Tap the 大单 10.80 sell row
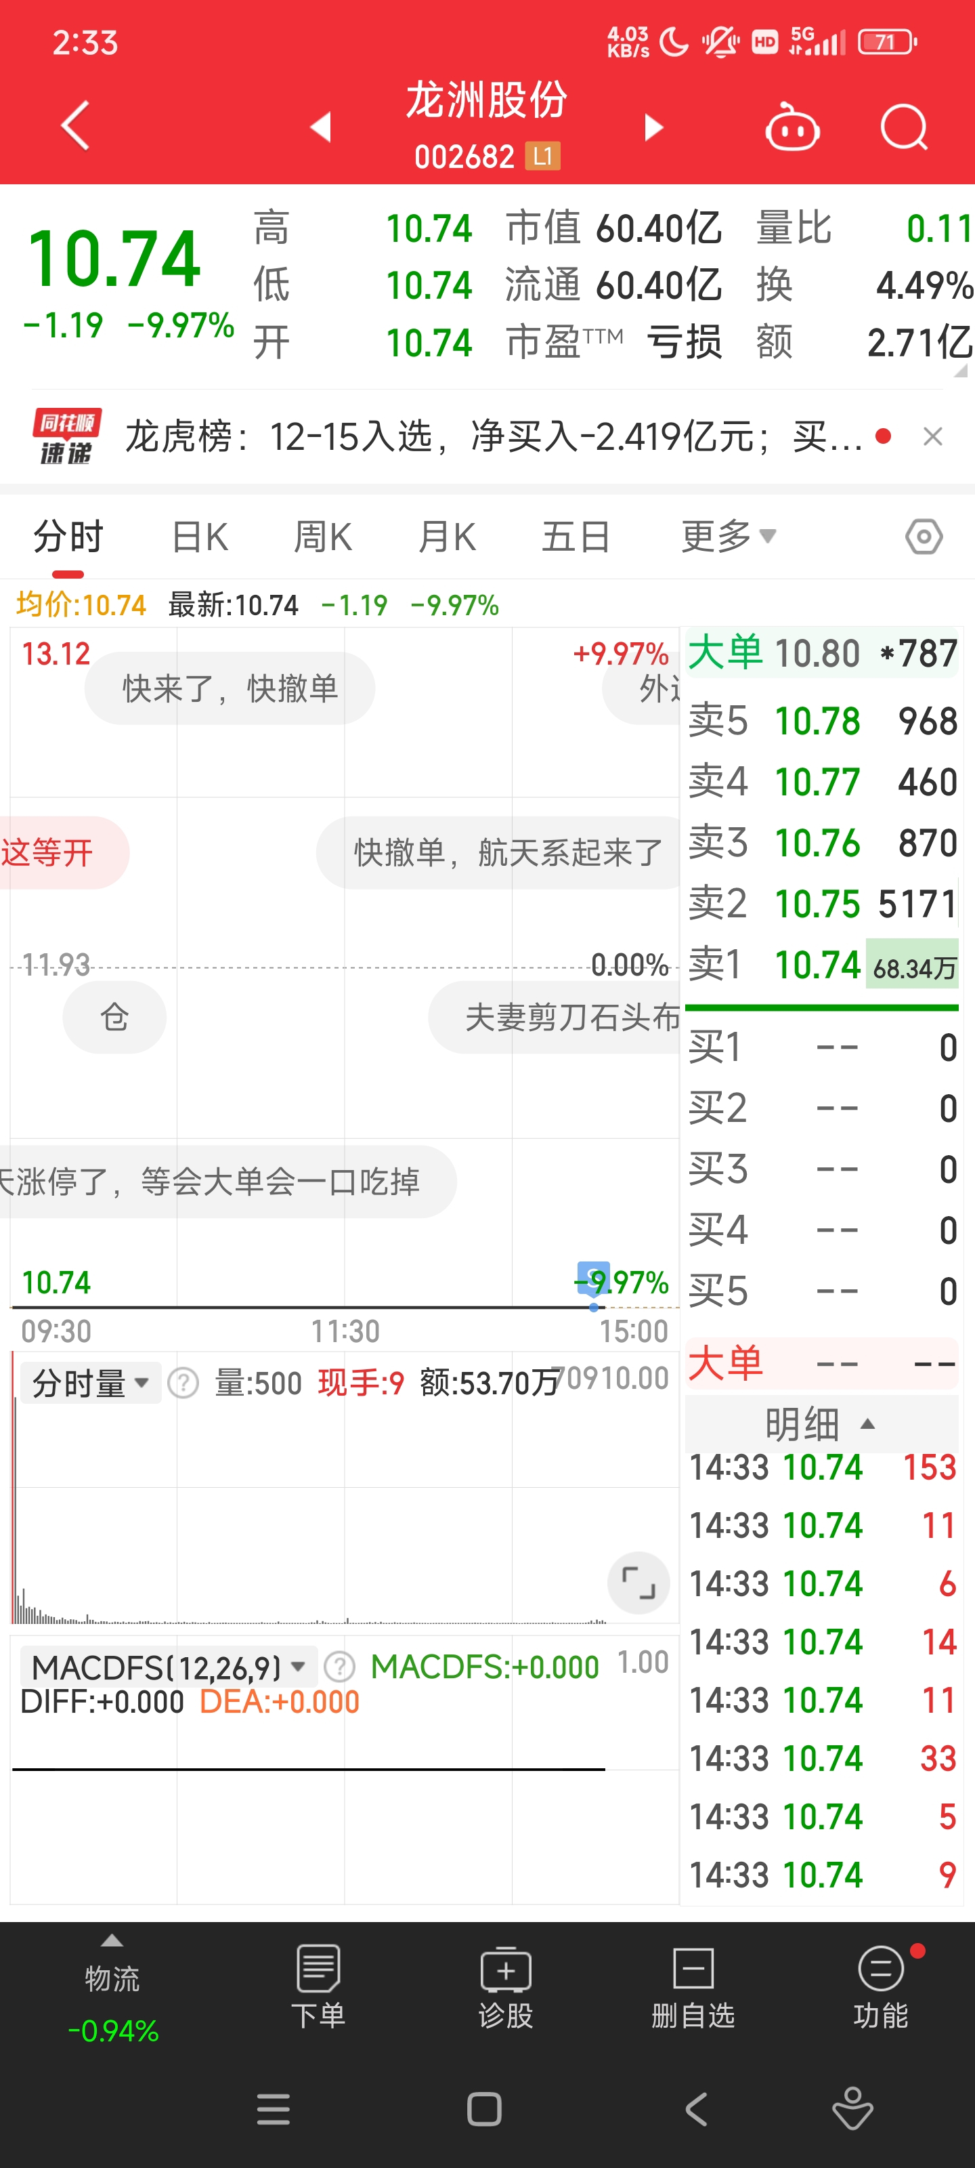This screenshot has height=2168, width=975. [822, 654]
